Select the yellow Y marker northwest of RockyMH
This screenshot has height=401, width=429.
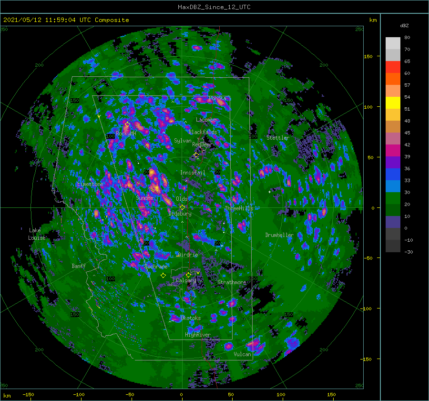99,116
